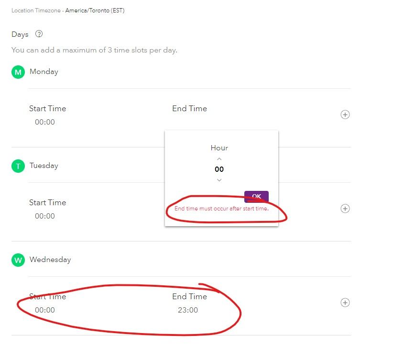
Task: Increase the hour with the up chevron
Action: (x=219, y=159)
